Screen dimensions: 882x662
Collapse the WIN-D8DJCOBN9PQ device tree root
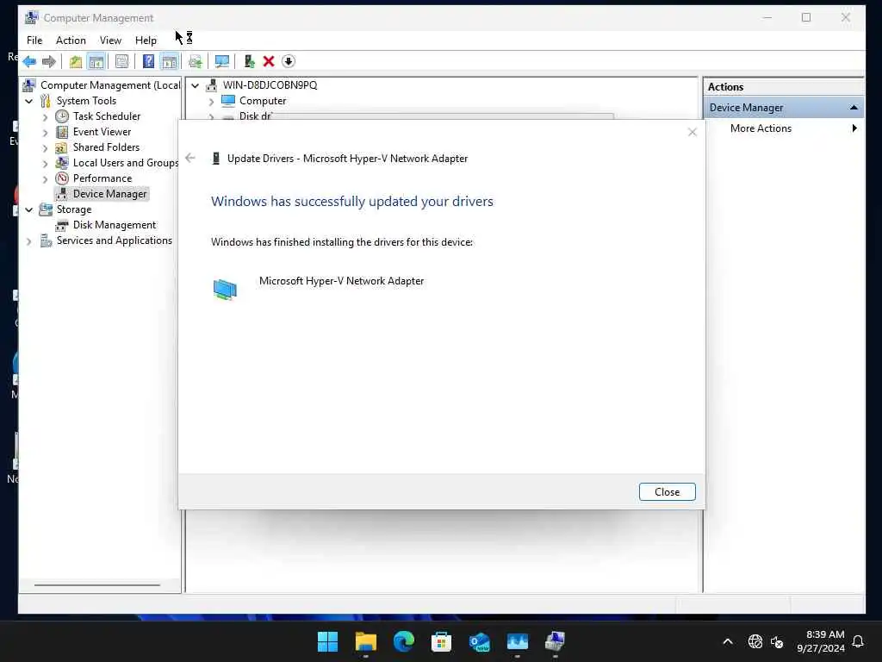pos(196,85)
